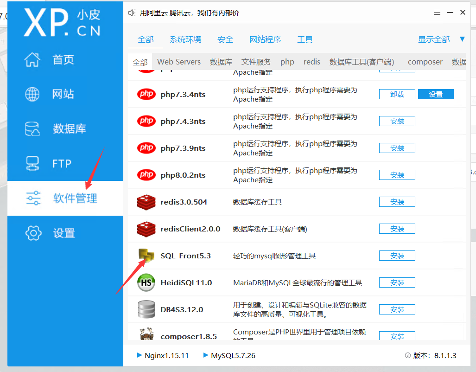Click the SQL_Front5.3 name text

click(185, 256)
